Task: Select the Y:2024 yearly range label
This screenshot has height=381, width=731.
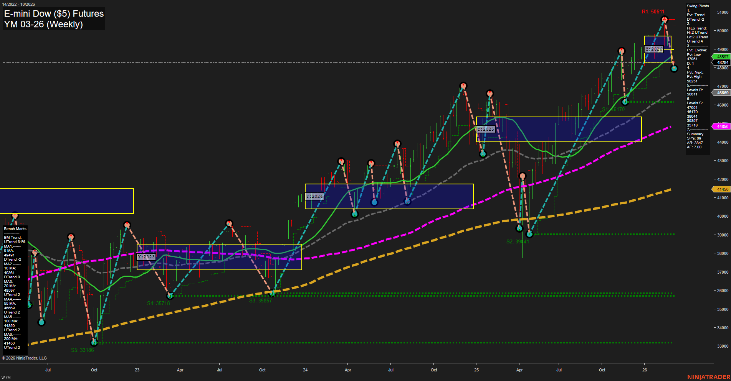Action: [x=314, y=196]
